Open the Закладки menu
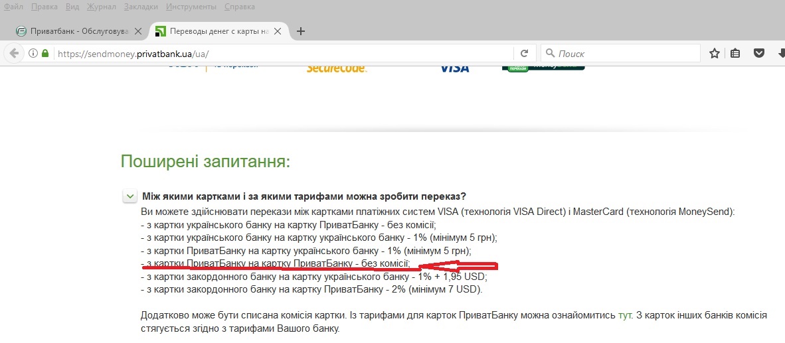The height and width of the screenshot is (343, 785). click(141, 7)
